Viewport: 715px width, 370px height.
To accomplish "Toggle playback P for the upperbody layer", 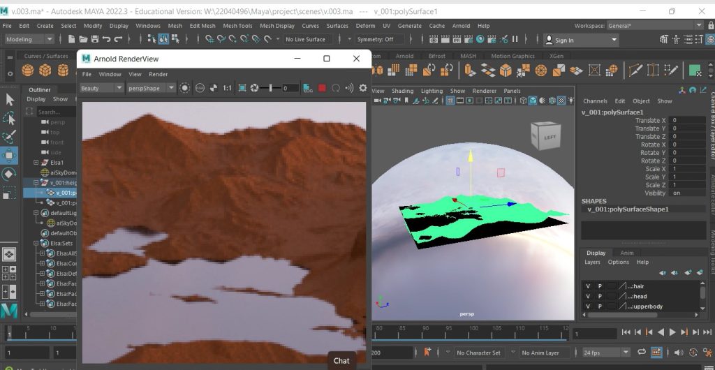I will click(x=600, y=306).
